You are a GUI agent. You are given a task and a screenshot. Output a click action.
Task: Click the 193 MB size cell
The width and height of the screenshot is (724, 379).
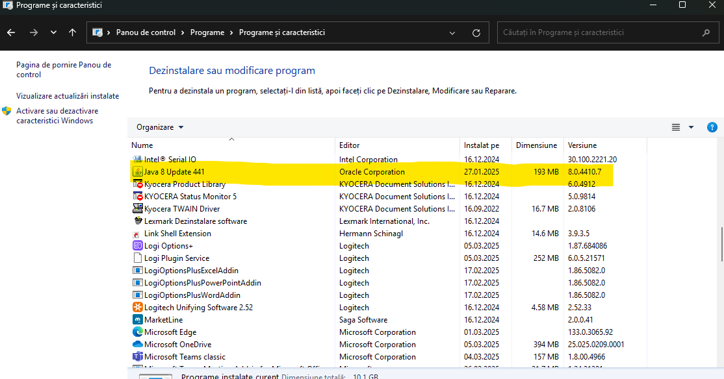546,172
